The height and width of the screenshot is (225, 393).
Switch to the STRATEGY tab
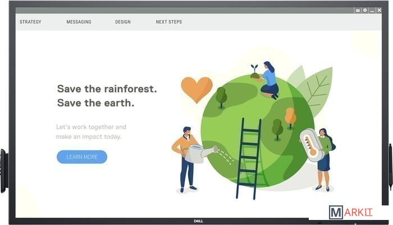[30, 22]
